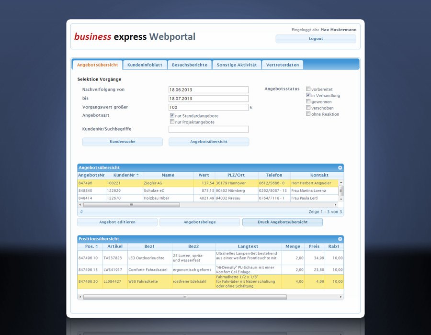Switch to the Vertreterdaten tab
The width and height of the screenshot is (431, 335).
[x=283, y=64]
